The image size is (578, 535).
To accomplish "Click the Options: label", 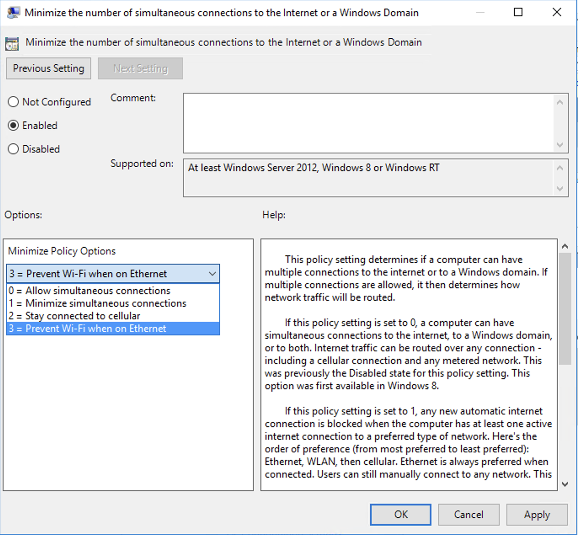I will [23, 215].
